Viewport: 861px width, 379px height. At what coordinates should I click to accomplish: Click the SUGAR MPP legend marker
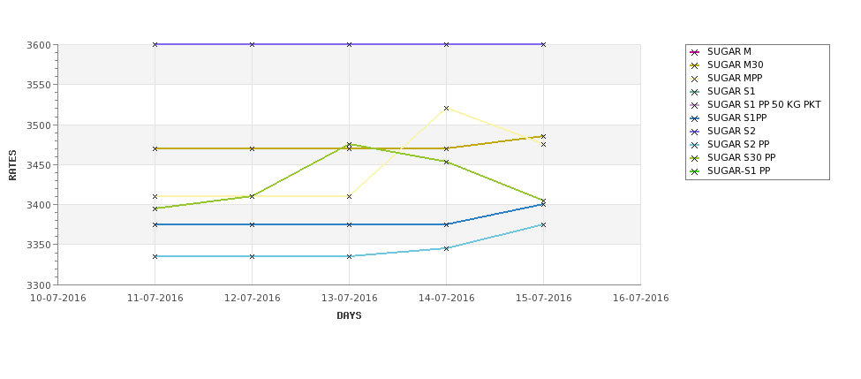click(695, 79)
